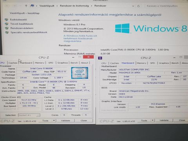Image resolution: width=188 pixels, height=141 pixels.
Task: Click the 'NCT6793/NCT5563' LPCIO value
Action: point(154,83)
